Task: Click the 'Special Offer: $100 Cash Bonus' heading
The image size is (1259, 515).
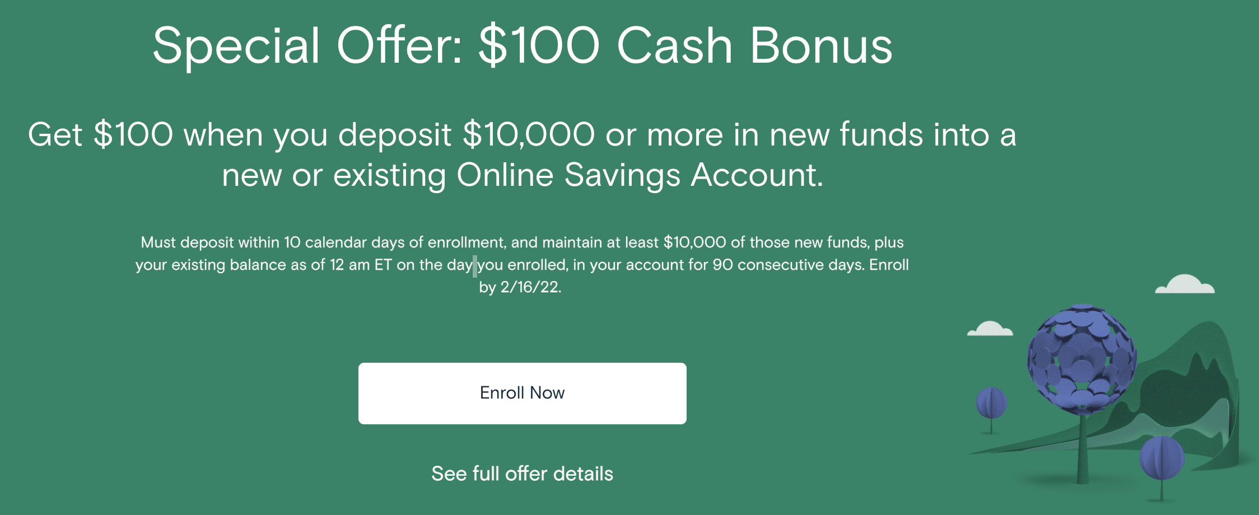Action: [x=523, y=46]
